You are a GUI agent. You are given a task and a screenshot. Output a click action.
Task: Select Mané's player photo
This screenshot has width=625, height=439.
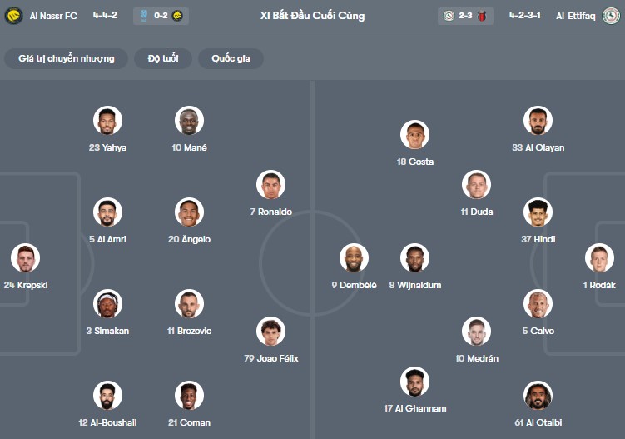[189, 121]
